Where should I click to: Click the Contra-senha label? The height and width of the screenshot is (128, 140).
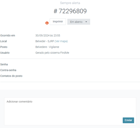point(8,70)
